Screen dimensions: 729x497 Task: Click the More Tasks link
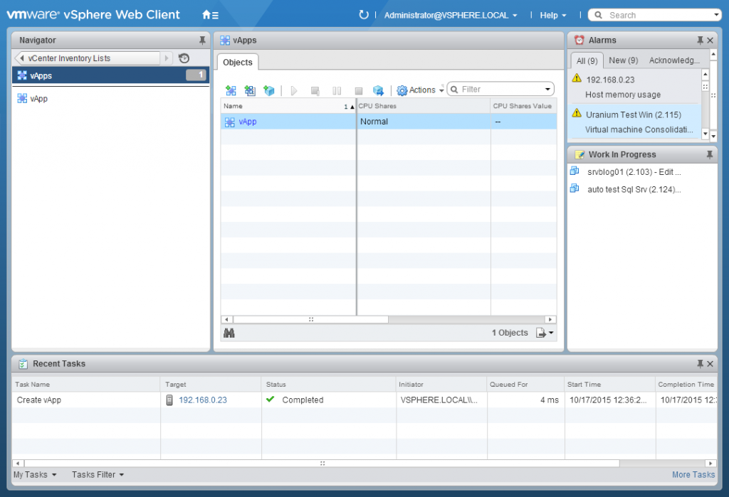(693, 475)
